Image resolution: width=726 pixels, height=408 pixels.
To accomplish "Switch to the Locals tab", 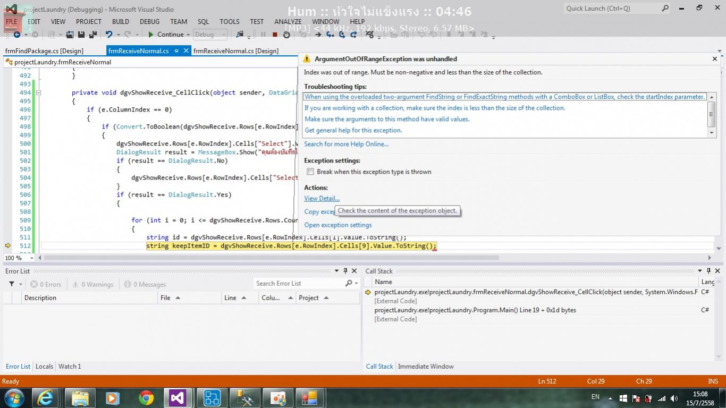I will coord(44,367).
